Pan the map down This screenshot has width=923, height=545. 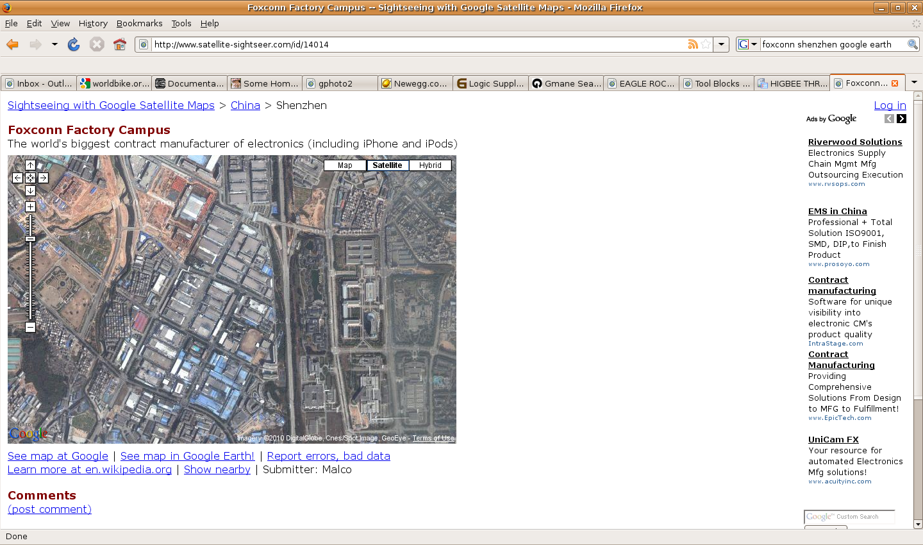coord(30,190)
